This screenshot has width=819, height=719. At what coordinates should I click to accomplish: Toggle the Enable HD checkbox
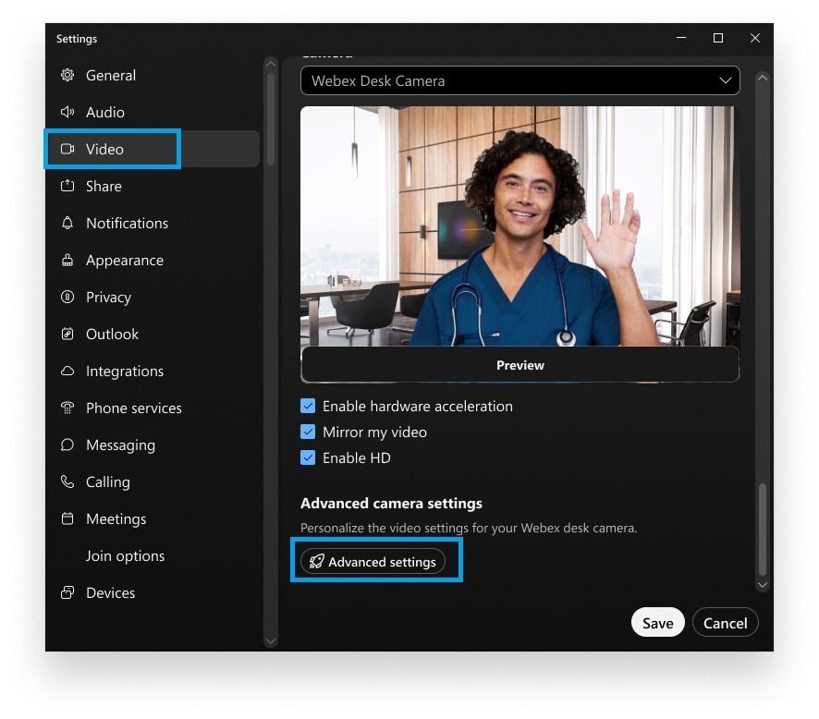(x=308, y=457)
